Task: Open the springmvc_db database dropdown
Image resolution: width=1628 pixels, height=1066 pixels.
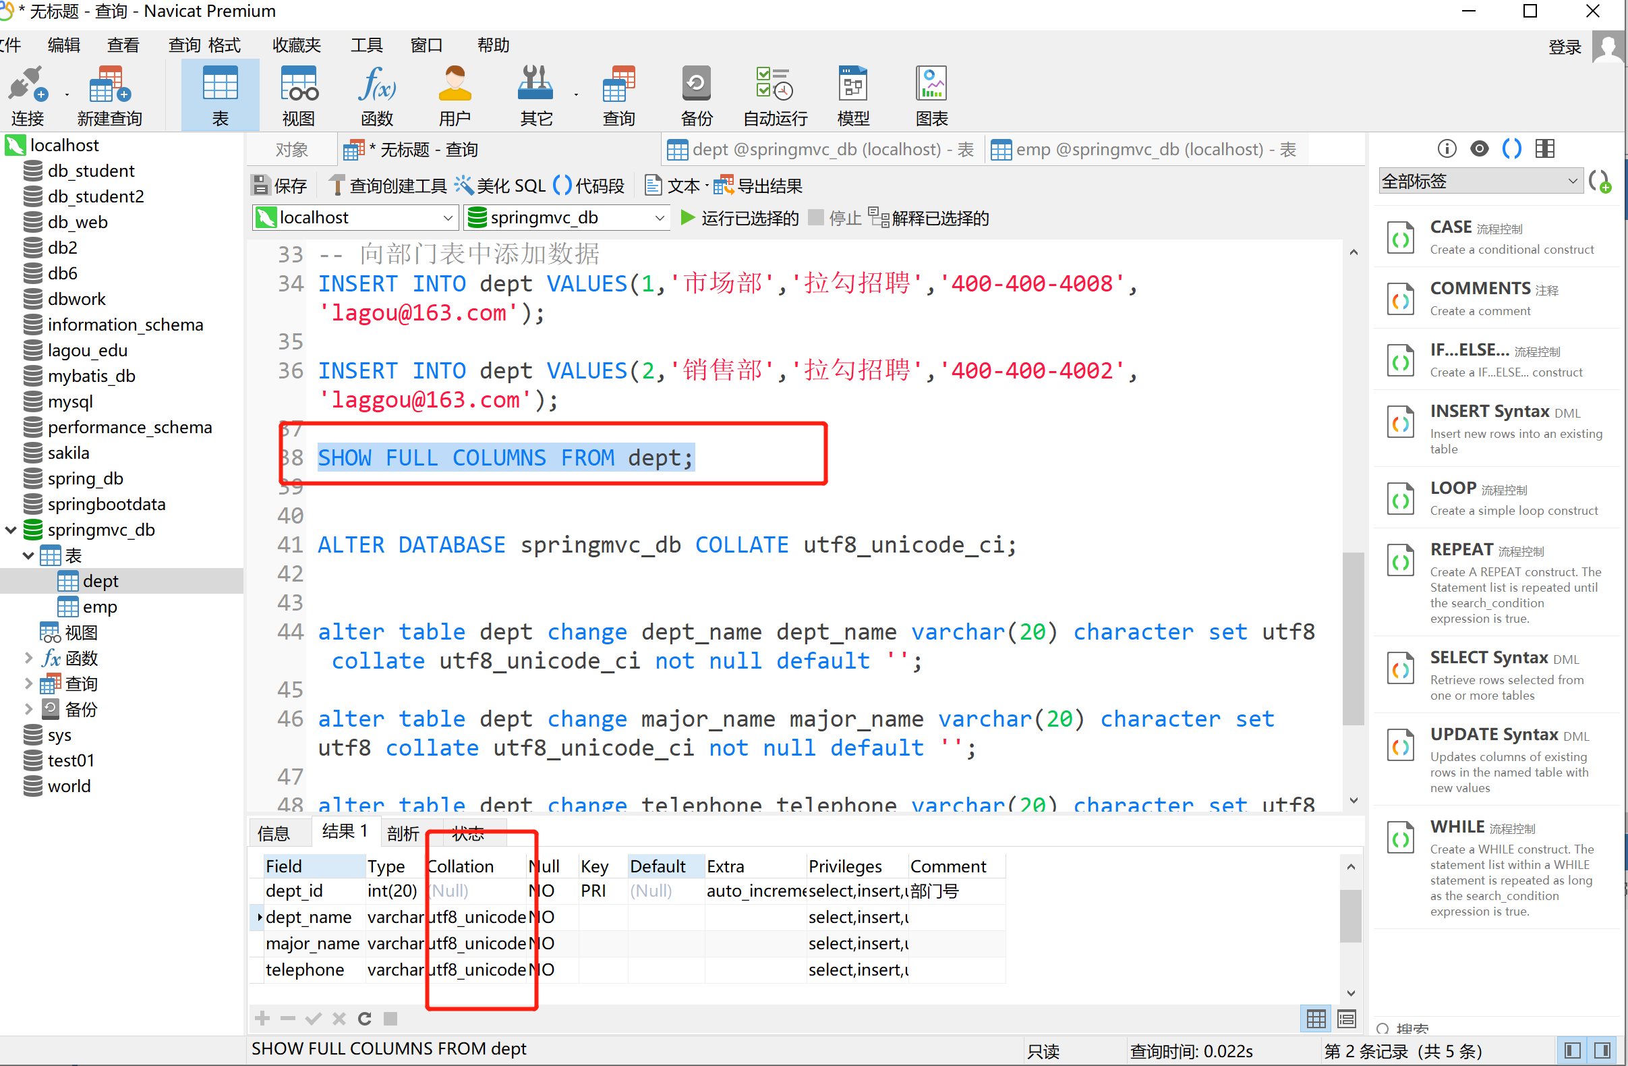Action: tap(660, 217)
